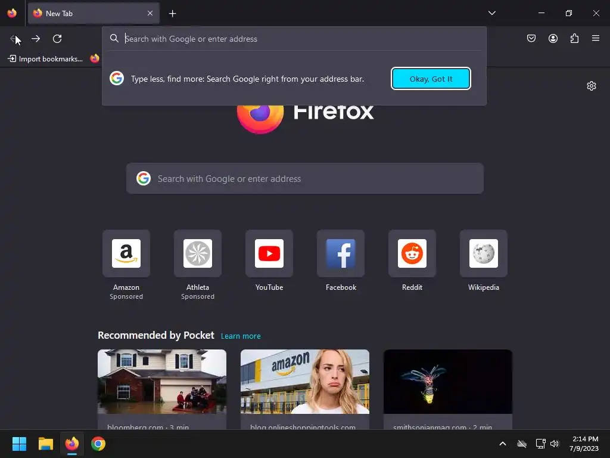
Task: Open the clock showing 2:14 PM
Action: [584, 444]
